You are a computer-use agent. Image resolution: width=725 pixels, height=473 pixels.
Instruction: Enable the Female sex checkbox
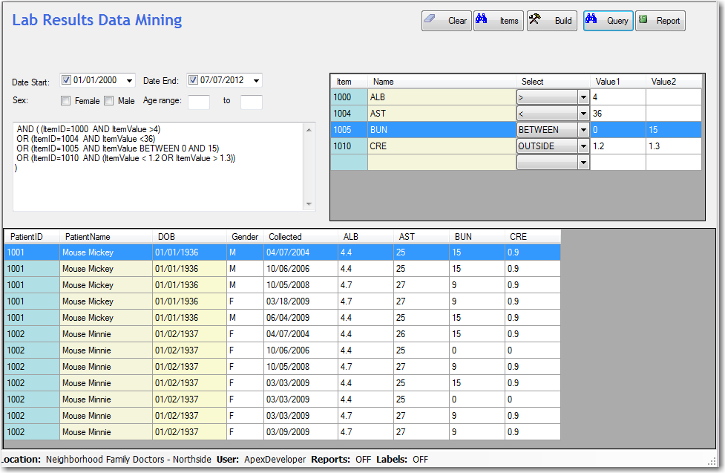point(65,101)
